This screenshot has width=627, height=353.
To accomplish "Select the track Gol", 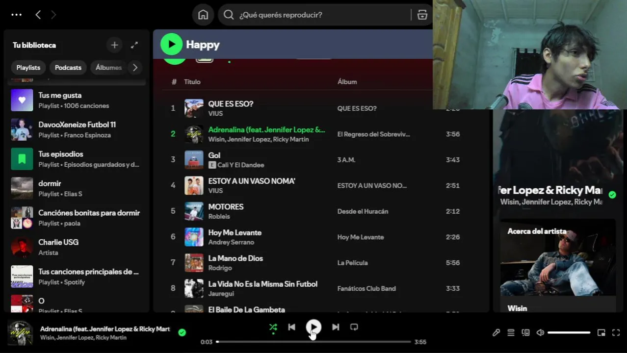I will click(214, 155).
